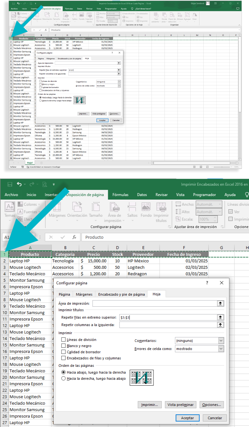Click the Save icon in quick access toolbar

[10, 184]
